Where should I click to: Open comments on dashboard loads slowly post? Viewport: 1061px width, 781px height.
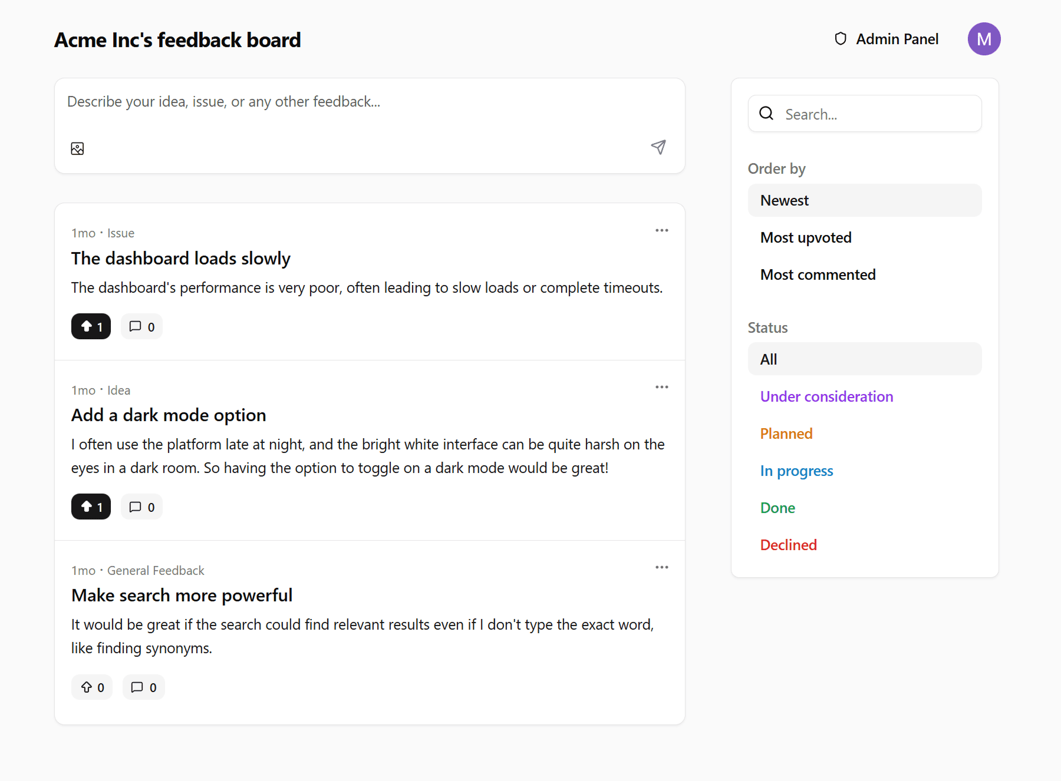[x=141, y=326]
